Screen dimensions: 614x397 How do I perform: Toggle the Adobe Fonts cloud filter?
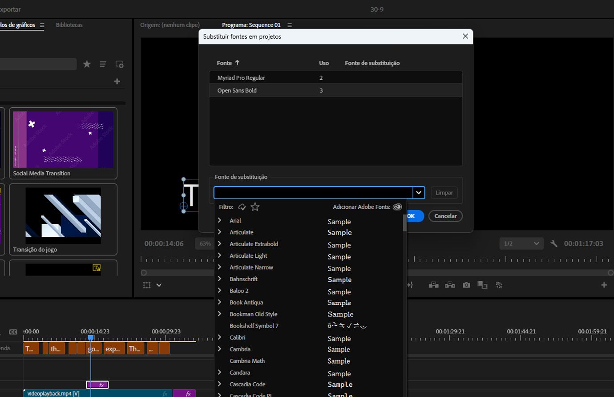[x=242, y=207]
